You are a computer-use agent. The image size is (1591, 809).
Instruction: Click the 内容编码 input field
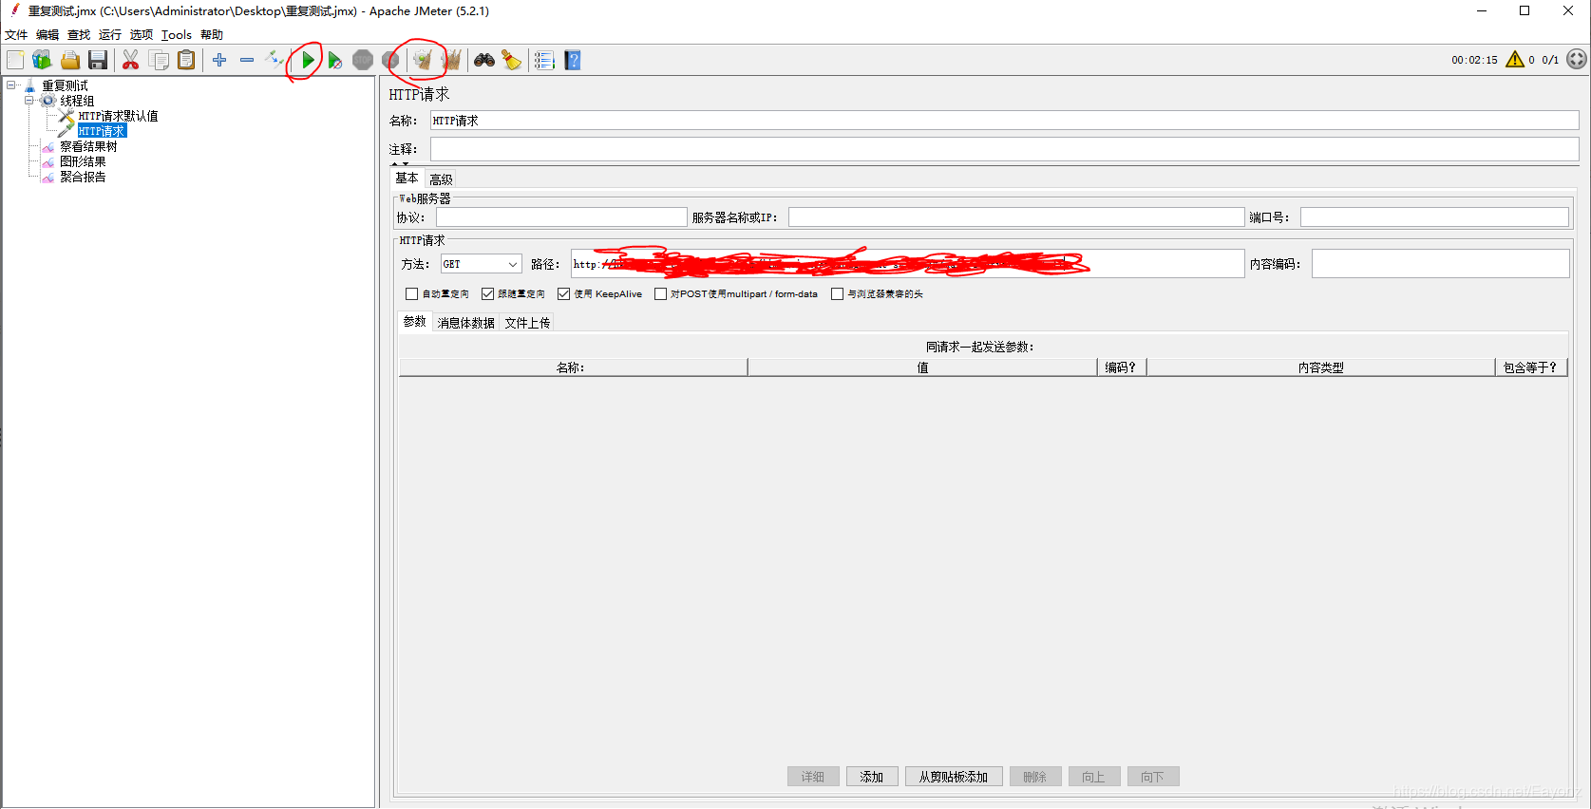click(x=1440, y=264)
